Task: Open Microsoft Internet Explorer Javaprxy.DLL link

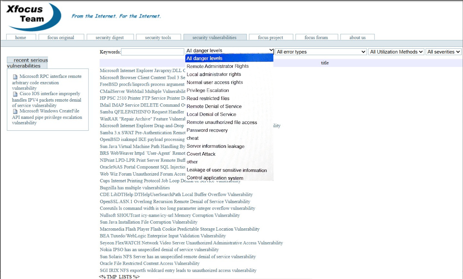Action: click(143, 71)
